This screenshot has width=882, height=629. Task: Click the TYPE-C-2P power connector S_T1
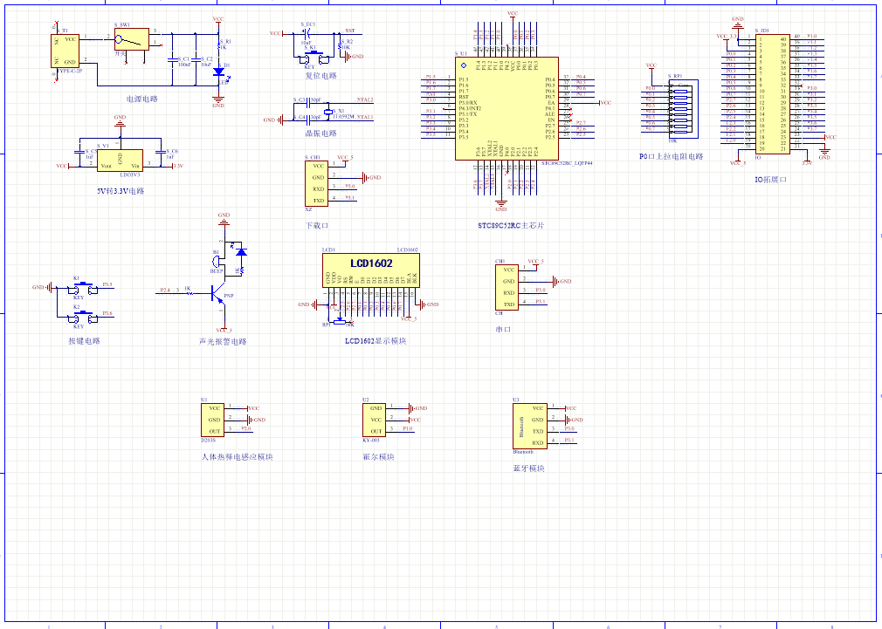66,51
